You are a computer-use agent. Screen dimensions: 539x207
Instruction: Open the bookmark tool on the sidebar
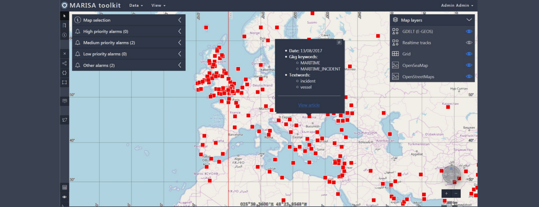tap(64, 25)
